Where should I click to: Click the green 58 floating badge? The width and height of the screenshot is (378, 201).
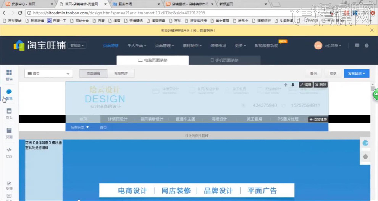pyautogui.click(x=375, y=94)
